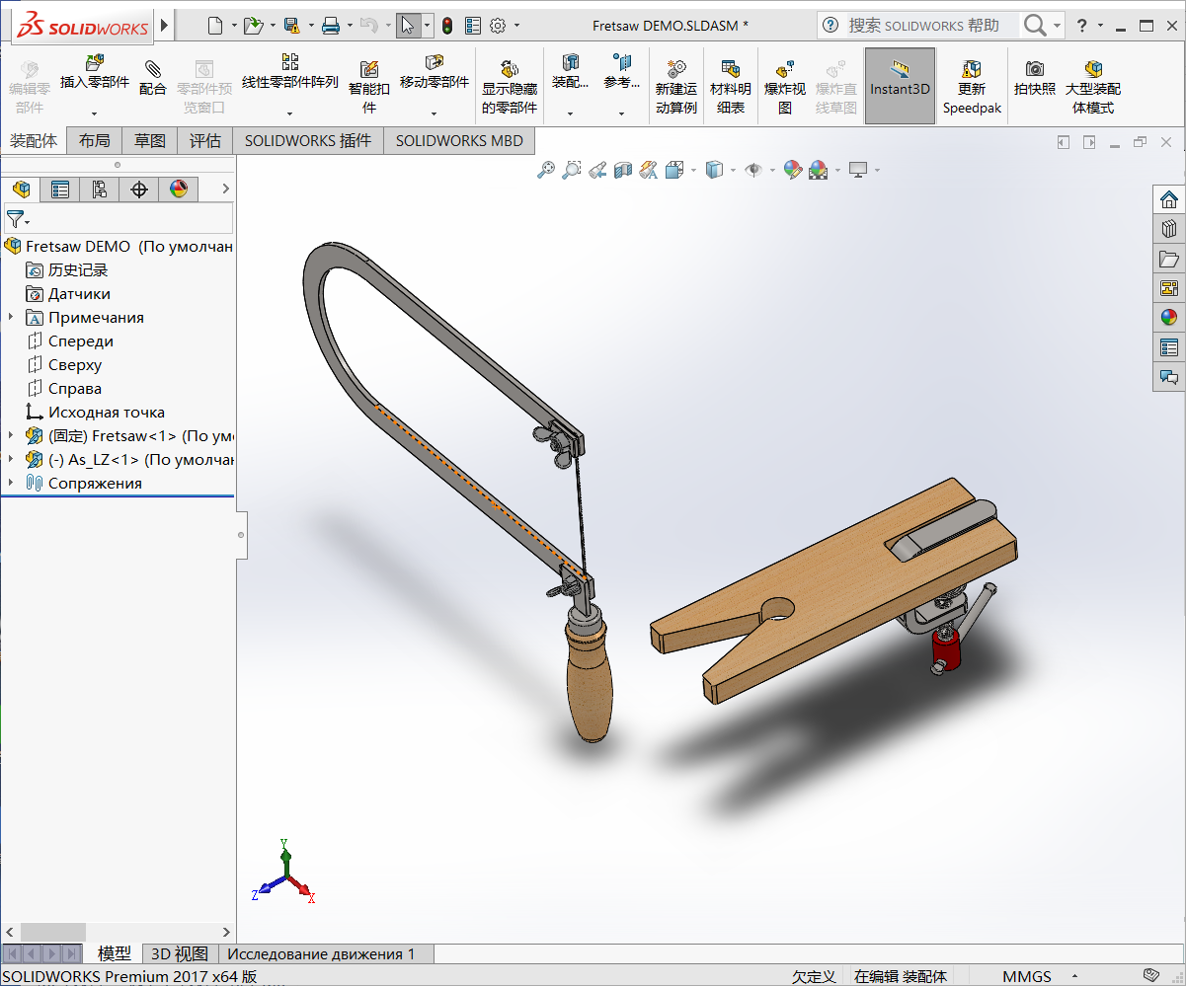Switch to FeatureManager design tree tab icon

(x=21, y=189)
